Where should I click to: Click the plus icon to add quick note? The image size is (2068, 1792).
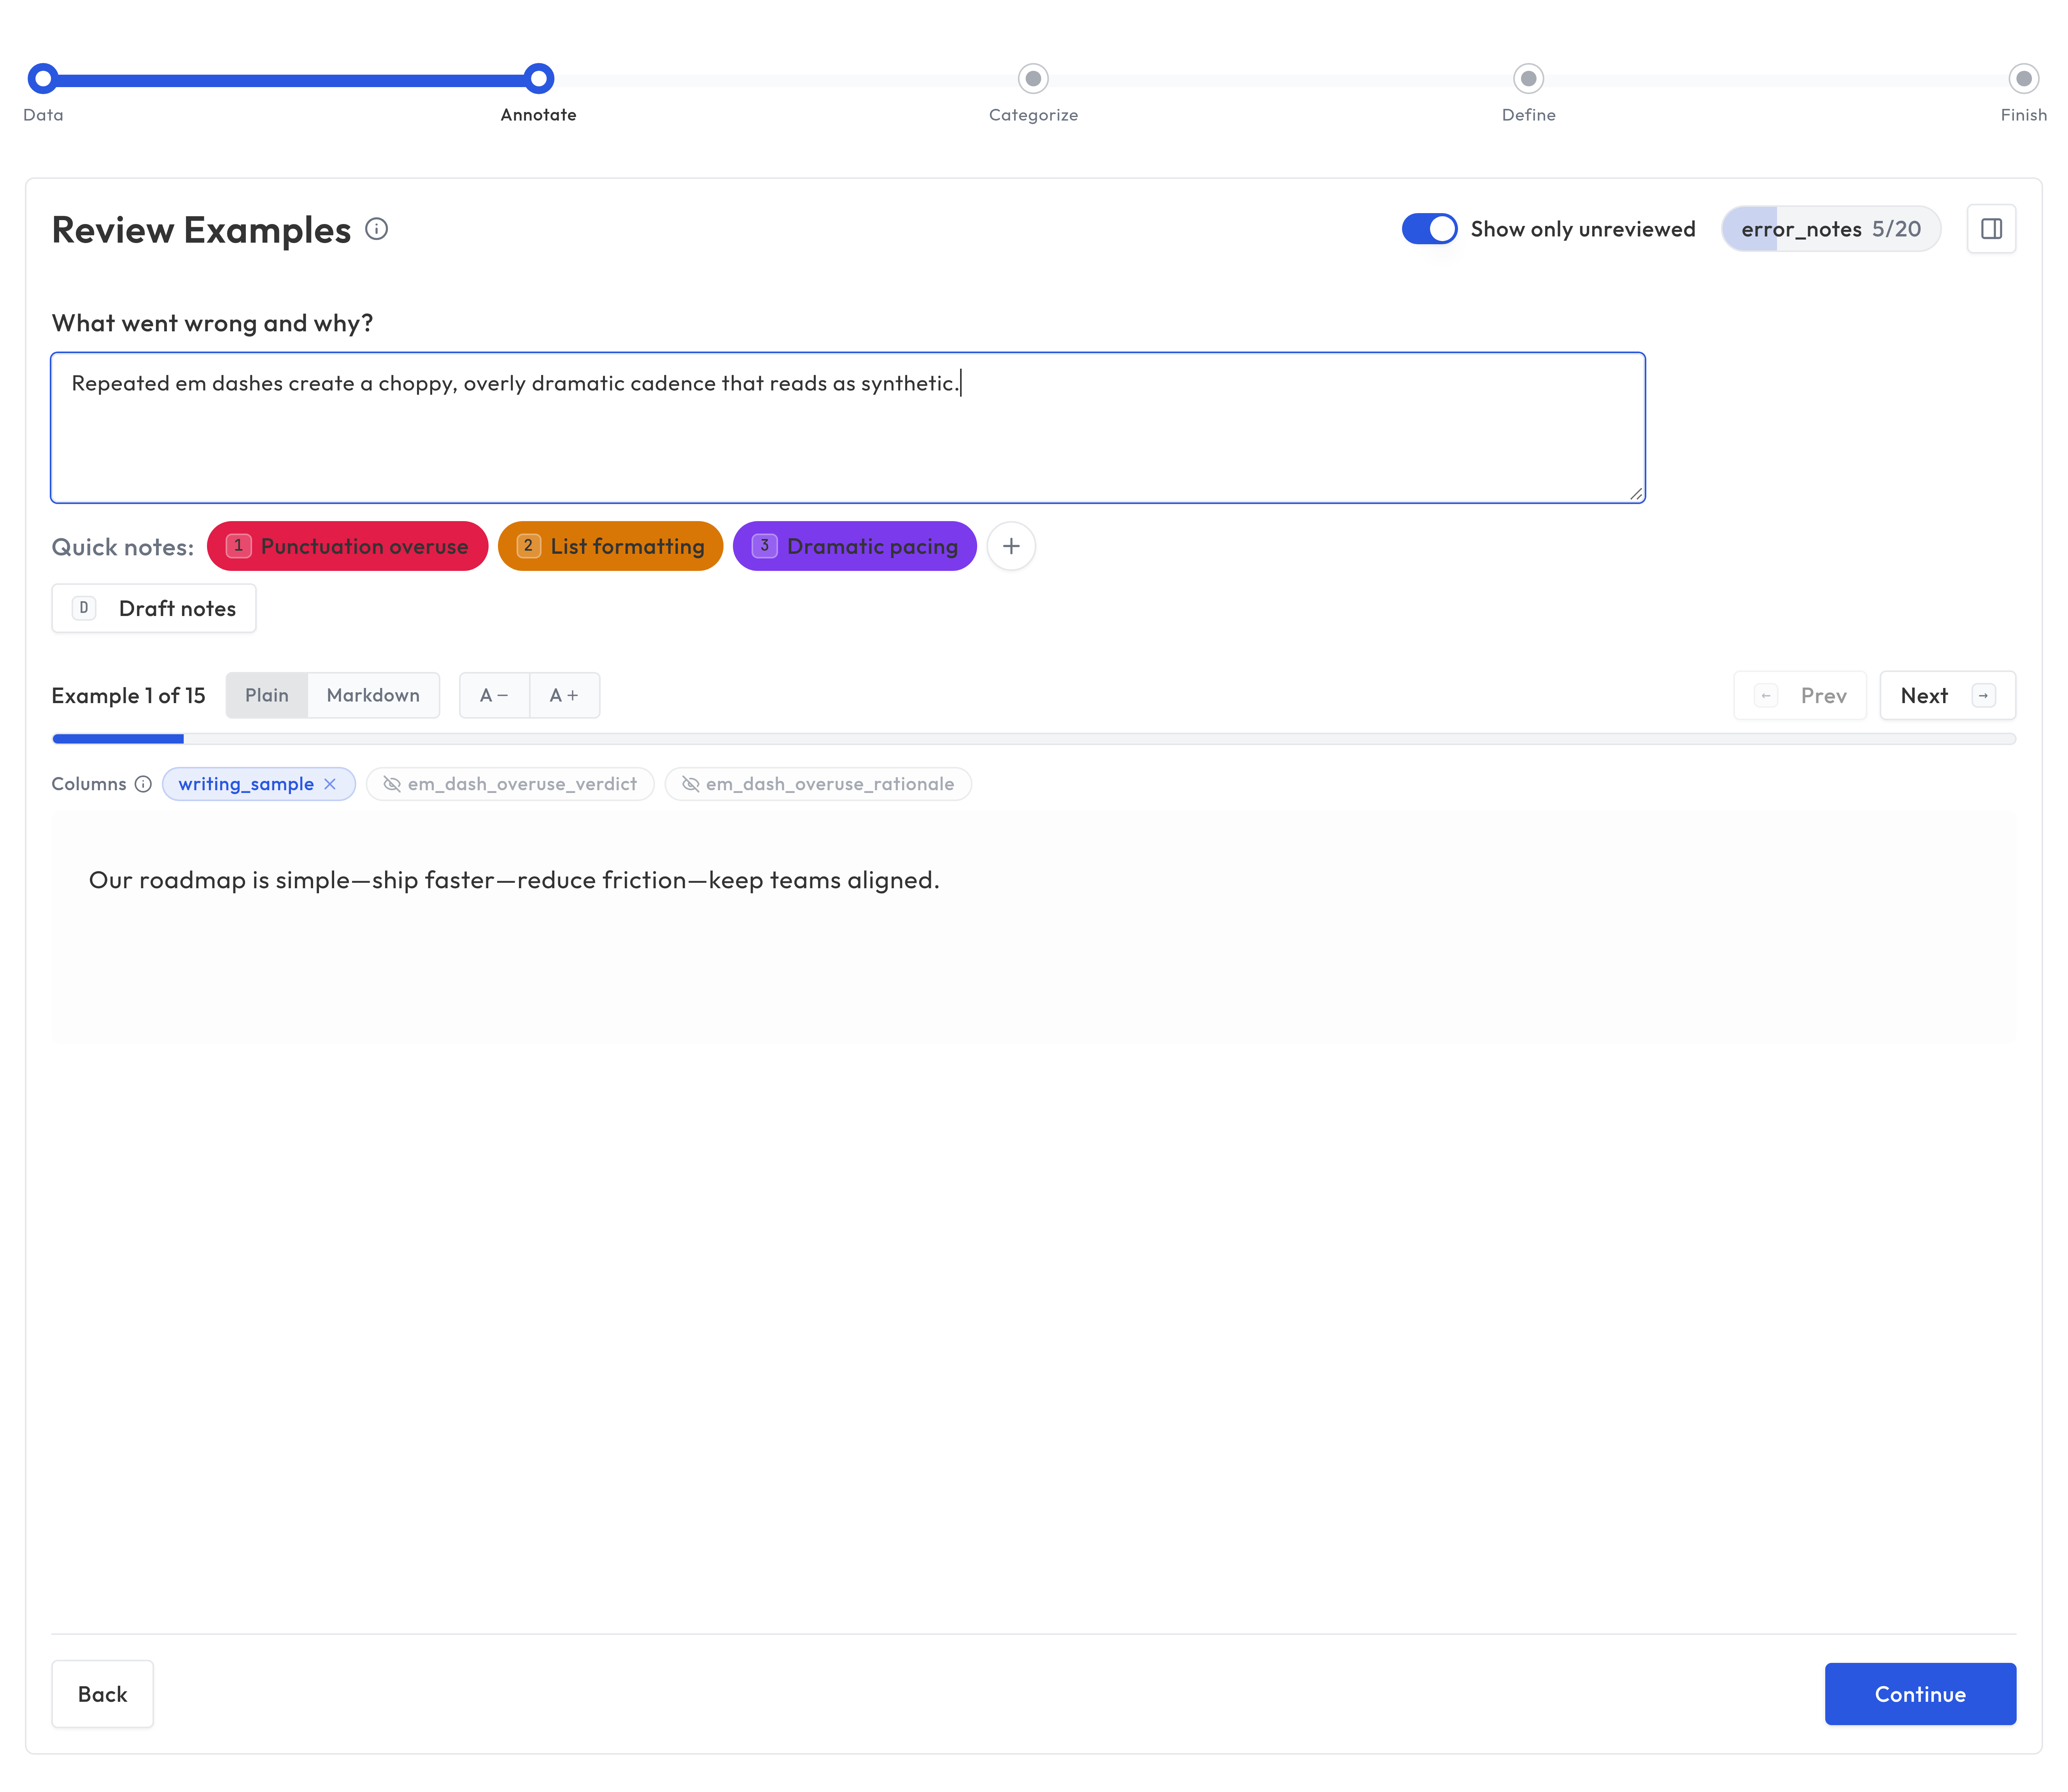click(1011, 546)
